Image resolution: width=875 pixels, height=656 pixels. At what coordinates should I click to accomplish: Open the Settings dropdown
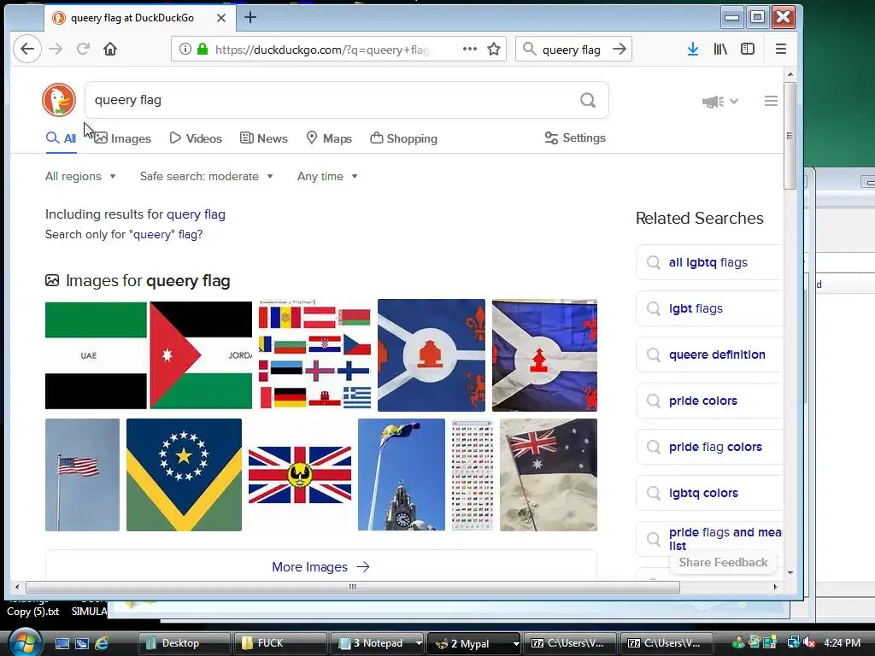575,138
